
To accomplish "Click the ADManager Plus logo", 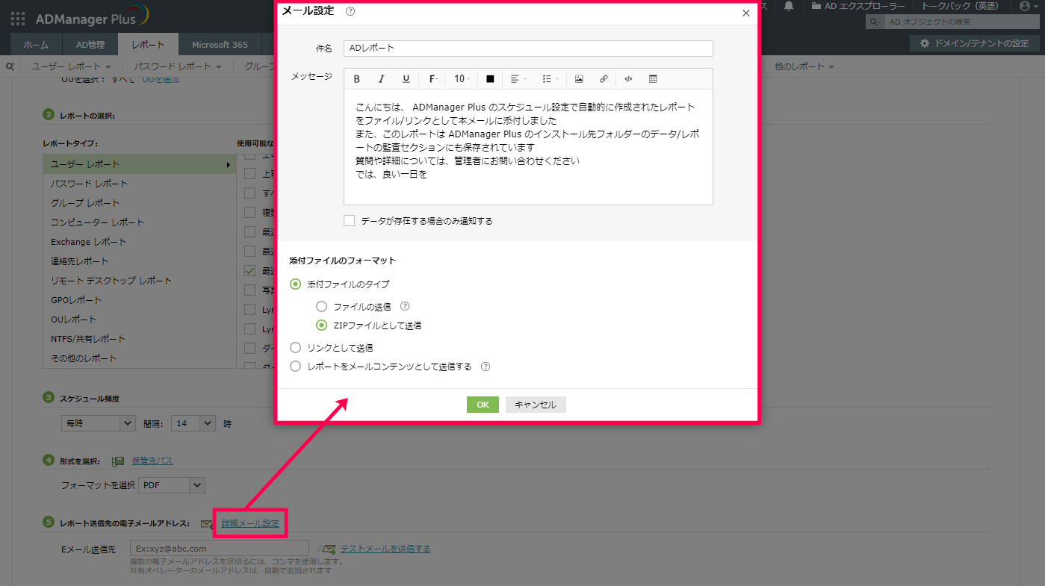I will coord(92,15).
